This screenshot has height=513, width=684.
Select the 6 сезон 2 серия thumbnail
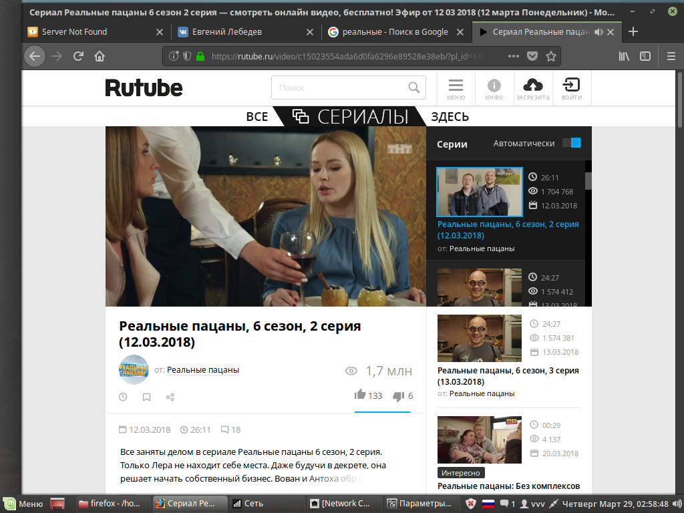tap(480, 192)
